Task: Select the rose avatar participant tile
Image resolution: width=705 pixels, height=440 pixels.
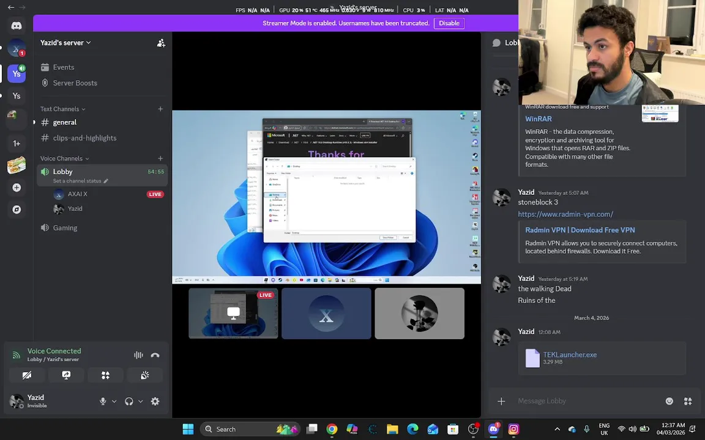Action: click(x=419, y=313)
